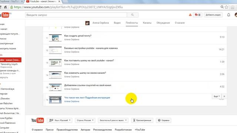Open Страна: Россия country dropdown

tap(85, 120)
